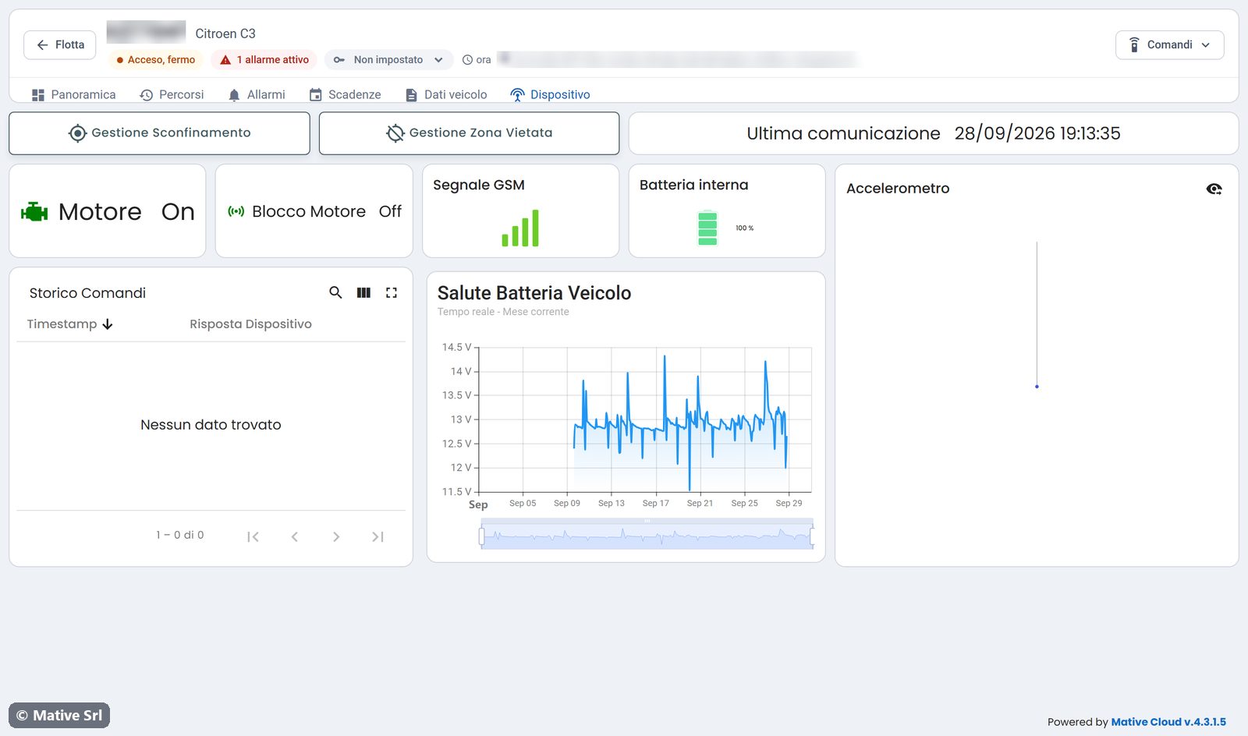
Task: Click the key icon beside Non impostato
Action: click(x=339, y=59)
